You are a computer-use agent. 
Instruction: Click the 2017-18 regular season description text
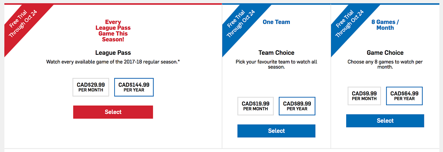(x=113, y=62)
